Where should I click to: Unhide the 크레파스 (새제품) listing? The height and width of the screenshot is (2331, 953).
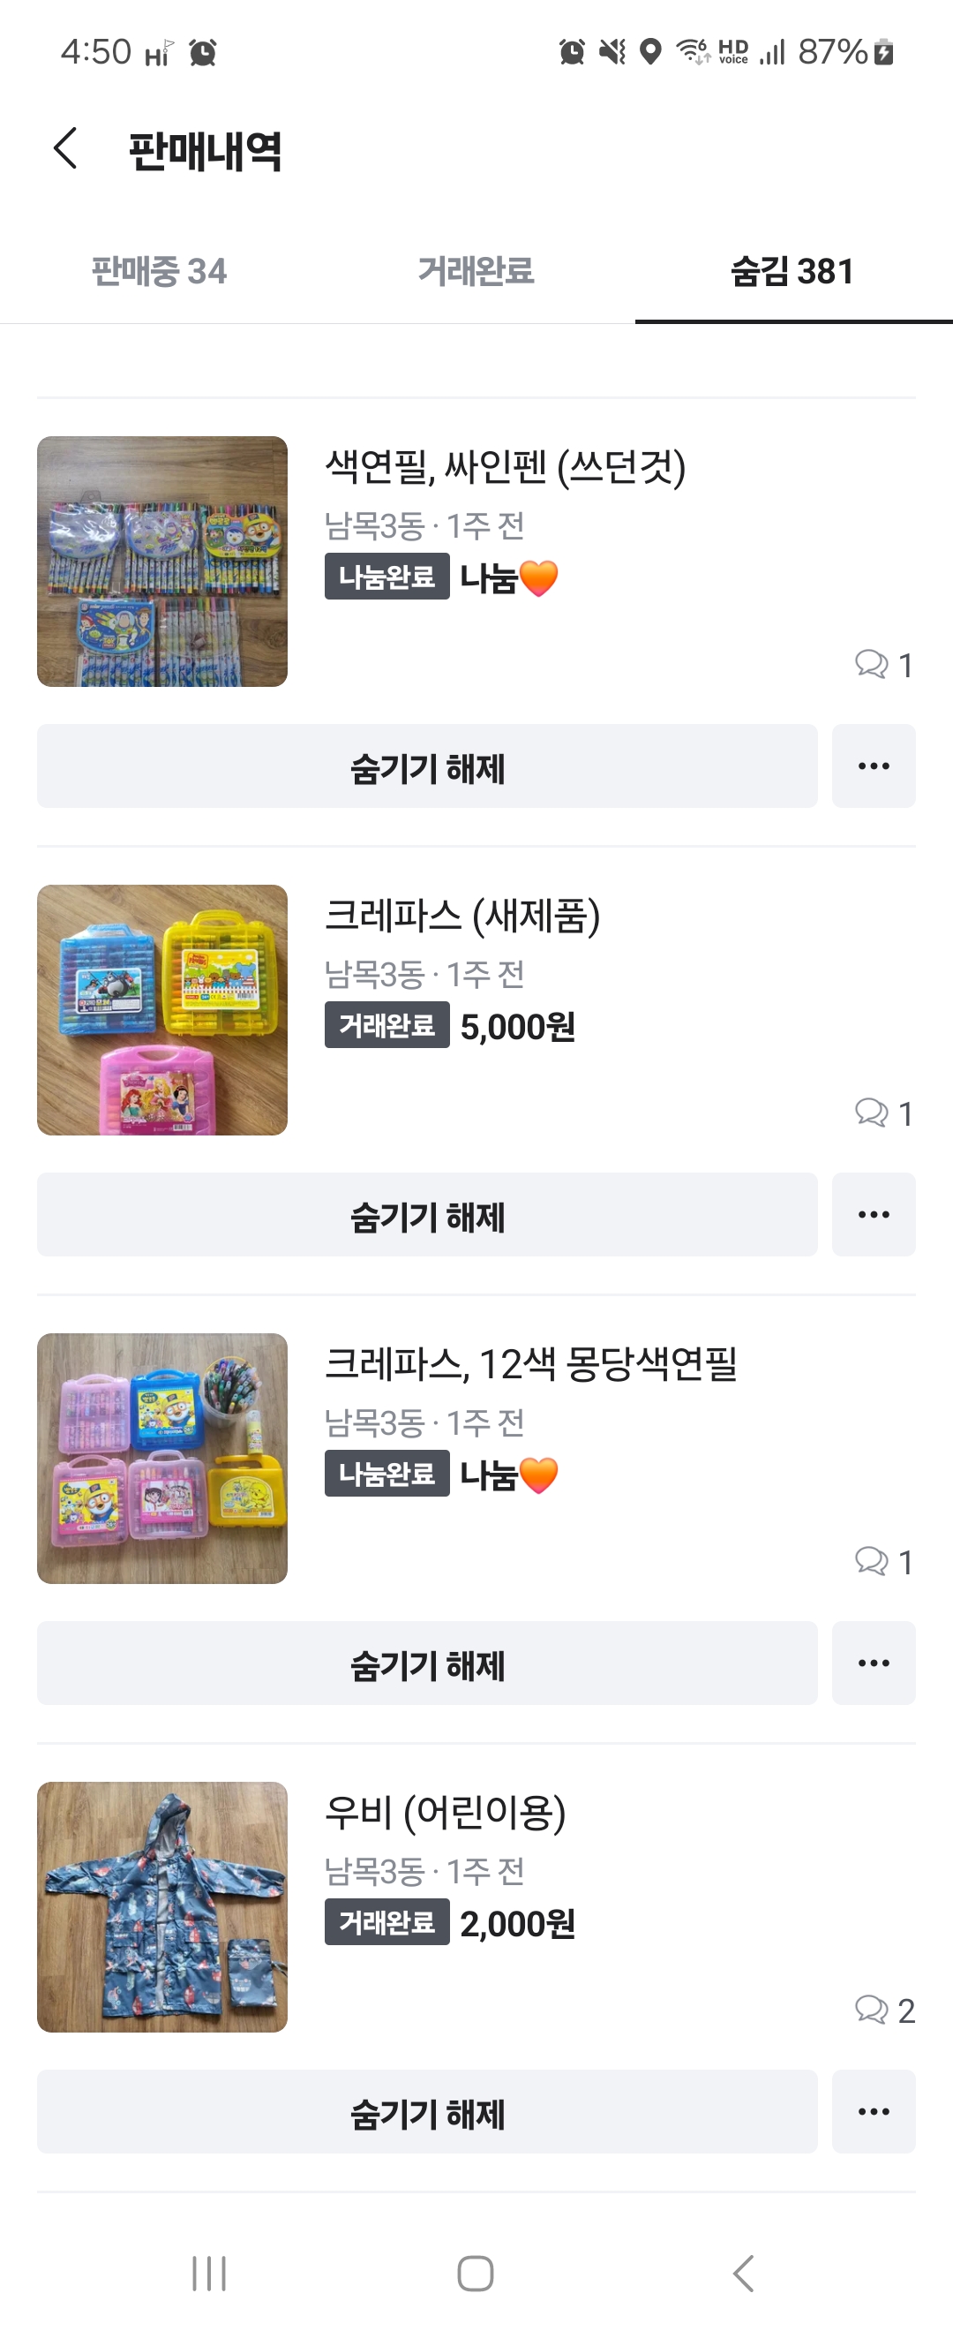coord(427,1214)
